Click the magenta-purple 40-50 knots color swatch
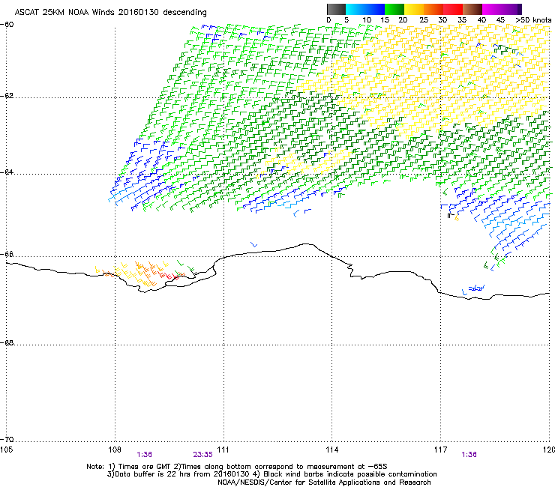Image resolution: width=555 pixels, height=487 pixels. pyautogui.click(x=502, y=9)
